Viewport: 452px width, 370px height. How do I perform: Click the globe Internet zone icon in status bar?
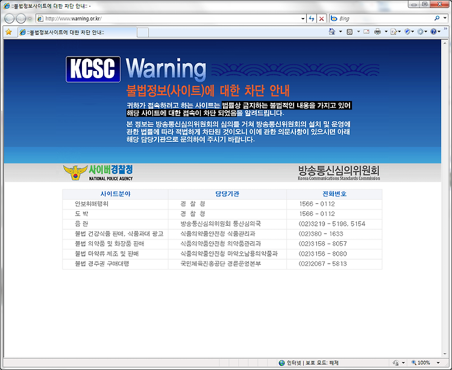click(281, 363)
